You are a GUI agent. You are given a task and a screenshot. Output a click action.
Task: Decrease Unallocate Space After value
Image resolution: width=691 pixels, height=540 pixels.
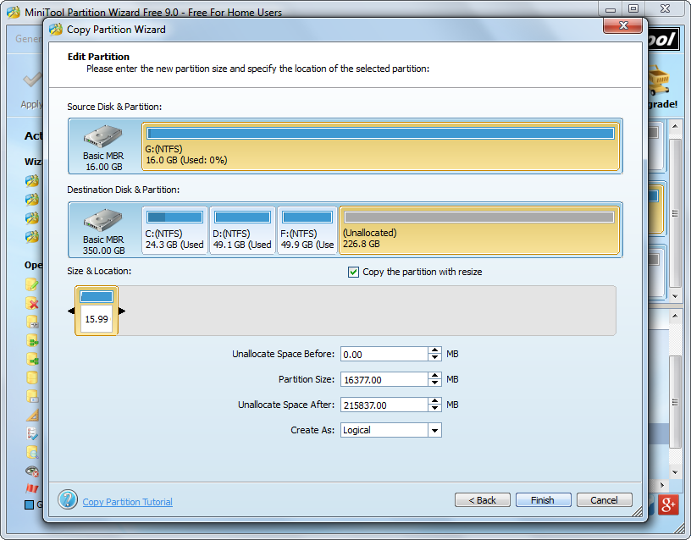[435, 408]
